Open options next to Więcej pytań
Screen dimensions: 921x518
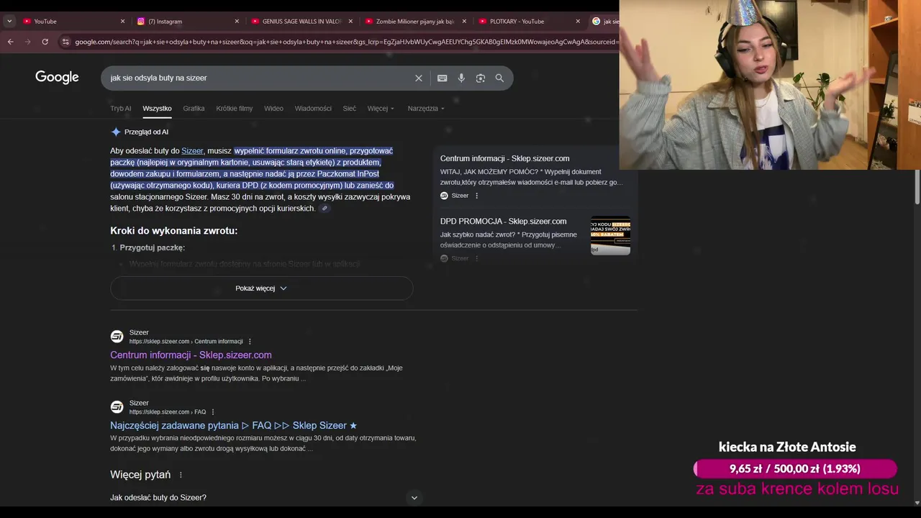coord(181,475)
